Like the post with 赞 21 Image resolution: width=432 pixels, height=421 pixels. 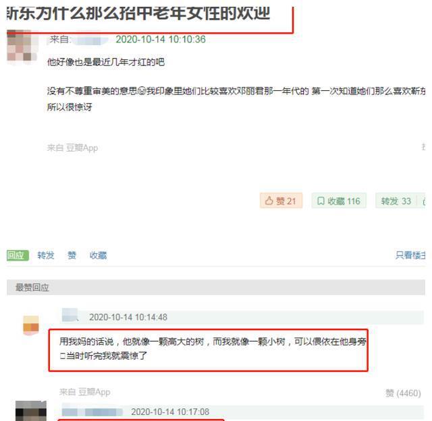[x=281, y=201]
